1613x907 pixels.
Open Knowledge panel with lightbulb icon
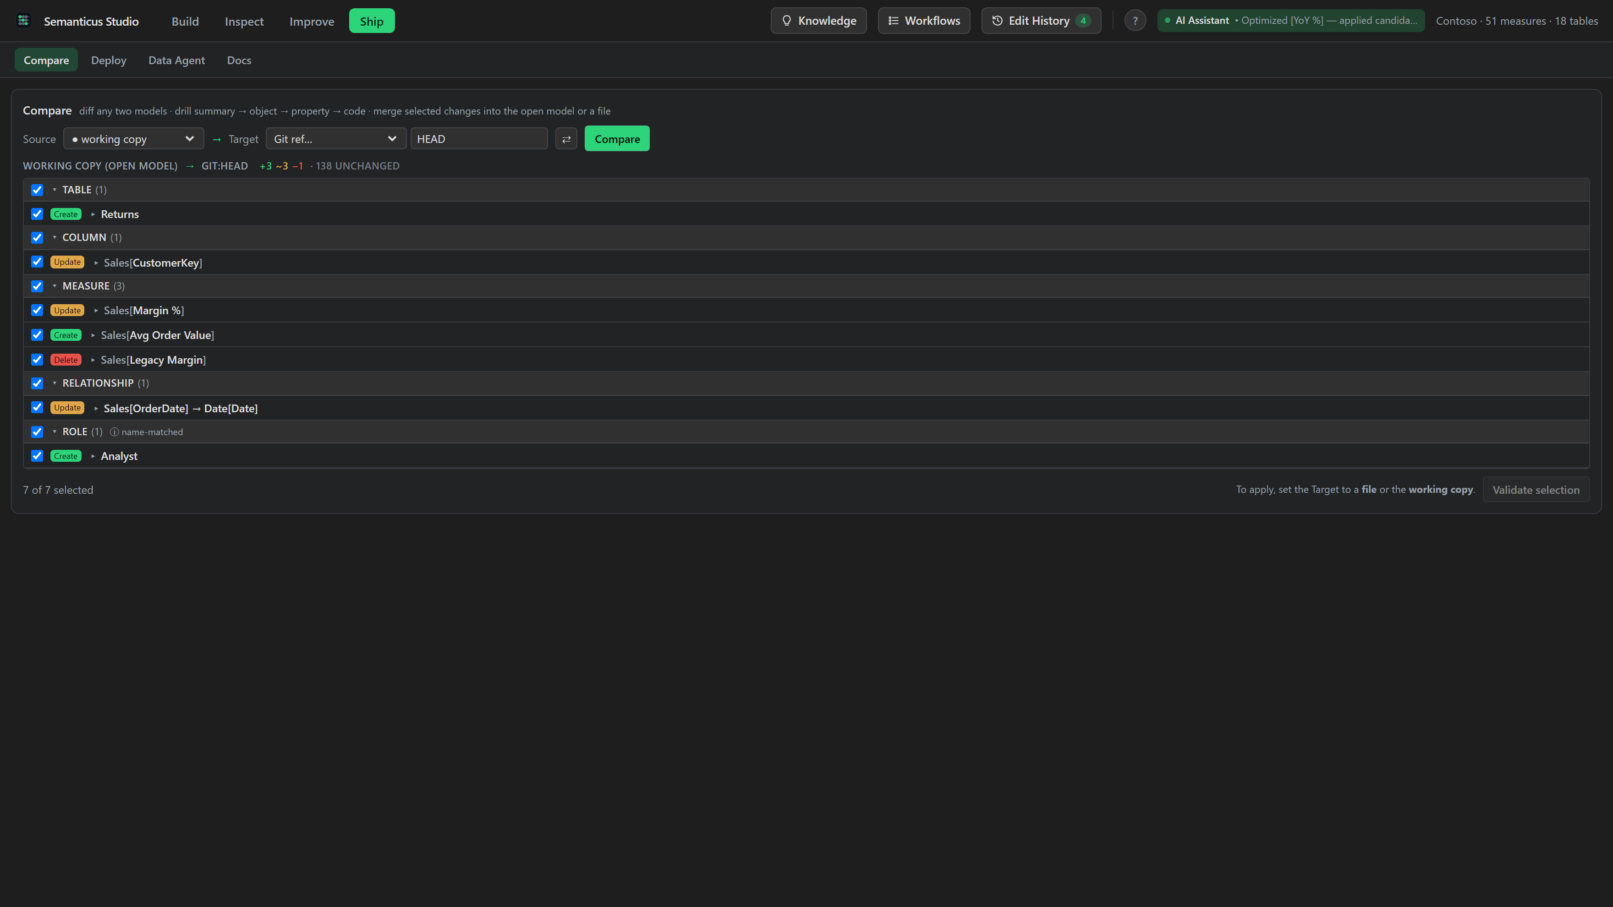tap(818, 21)
